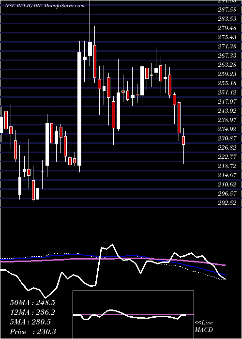Image resolution: width=242 pixels, height=339 pixels.
Task: Click the 50MA : 248.5 reading
Action: pos(32,303)
